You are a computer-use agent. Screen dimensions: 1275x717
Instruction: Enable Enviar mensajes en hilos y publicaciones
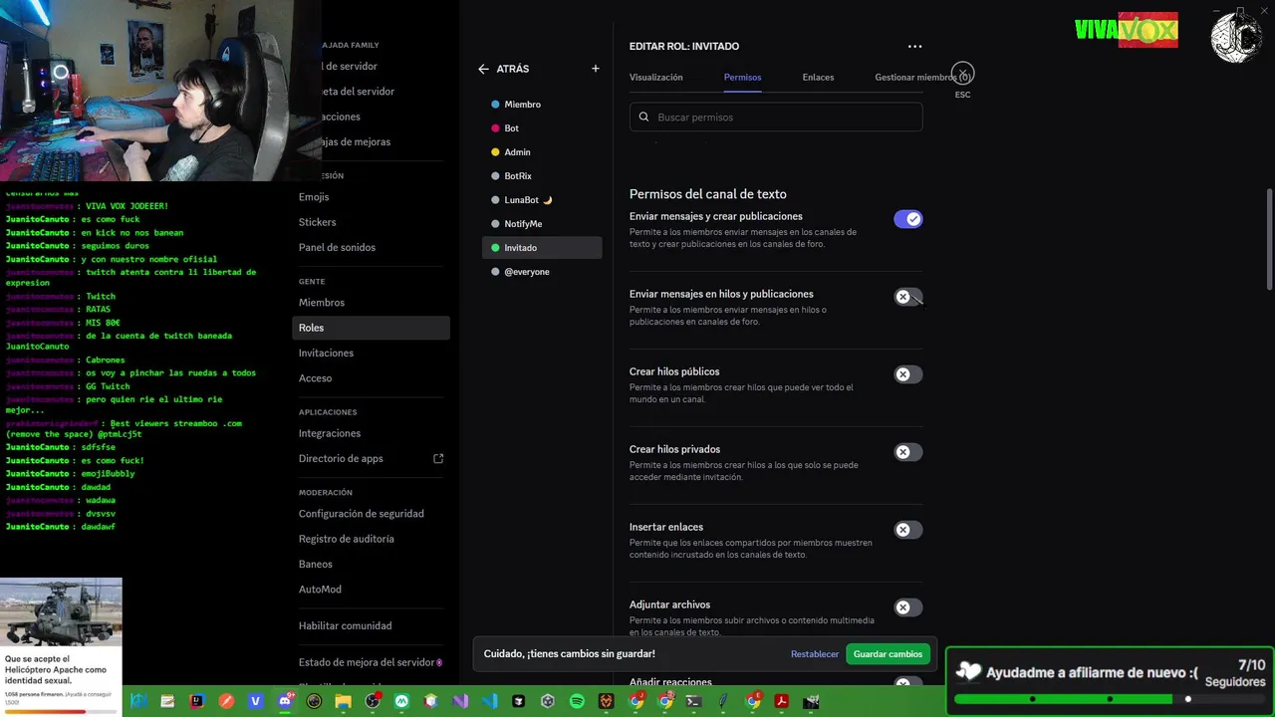[907, 297]
